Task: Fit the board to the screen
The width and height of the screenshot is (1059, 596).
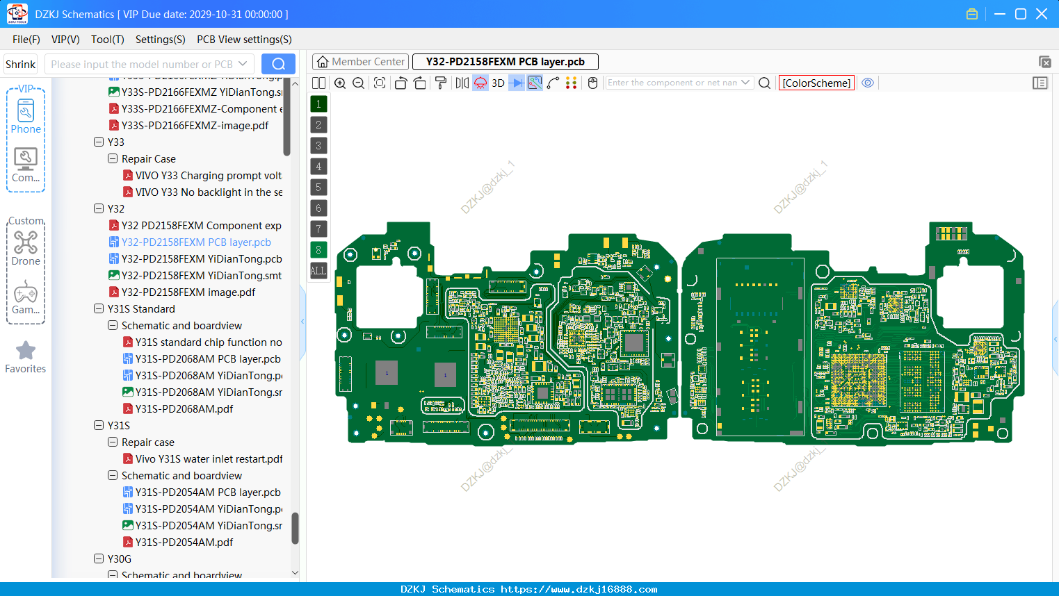Action: (x=380, y=83)
